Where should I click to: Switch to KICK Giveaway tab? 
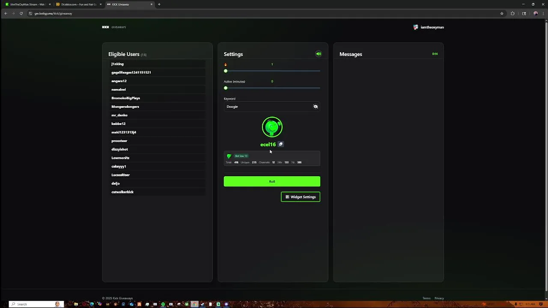pos(129,4)
